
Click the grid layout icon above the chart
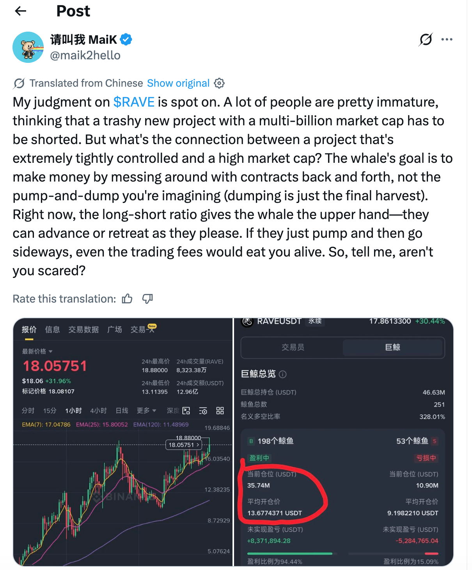pyautogui.click(x=220, y=411)
